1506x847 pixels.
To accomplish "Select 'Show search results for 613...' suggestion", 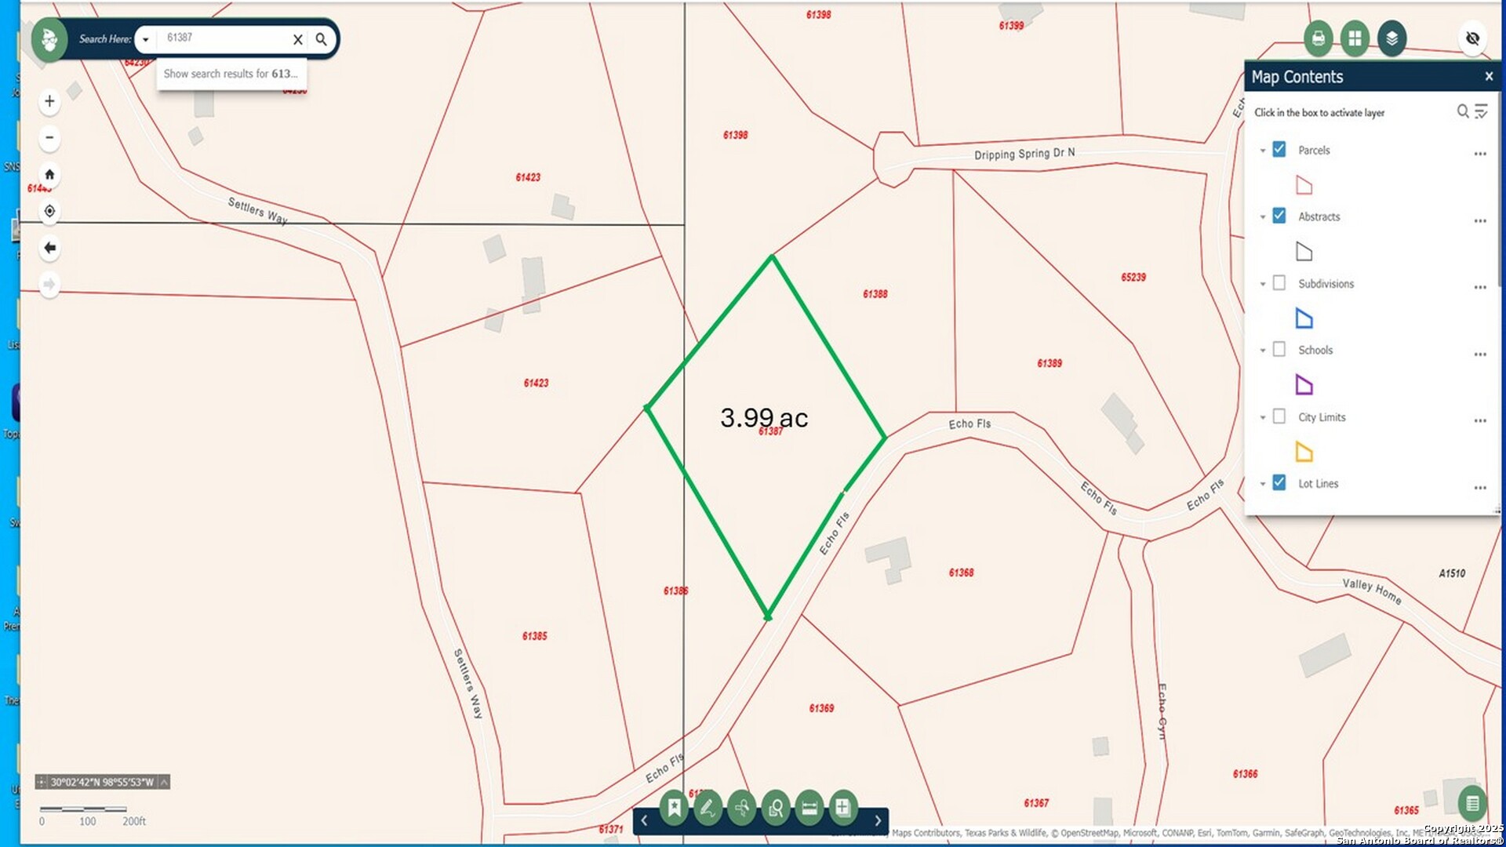I will click(x=231, y=74).
